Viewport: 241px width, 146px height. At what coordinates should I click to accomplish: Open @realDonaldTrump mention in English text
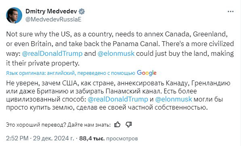pos(52,54)
